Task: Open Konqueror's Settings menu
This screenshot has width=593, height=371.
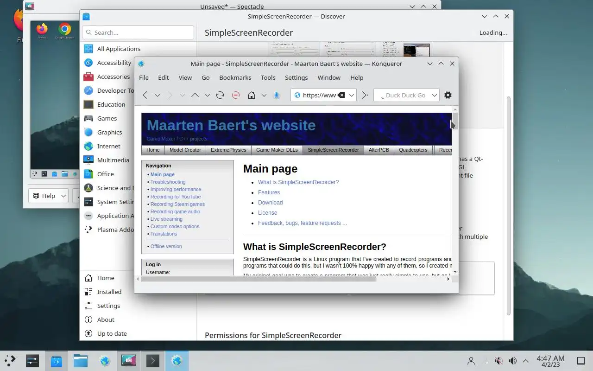Action: coord(296,77)
